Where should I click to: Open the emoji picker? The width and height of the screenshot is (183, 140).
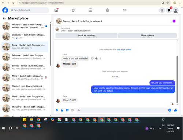(x=170, y=110)
